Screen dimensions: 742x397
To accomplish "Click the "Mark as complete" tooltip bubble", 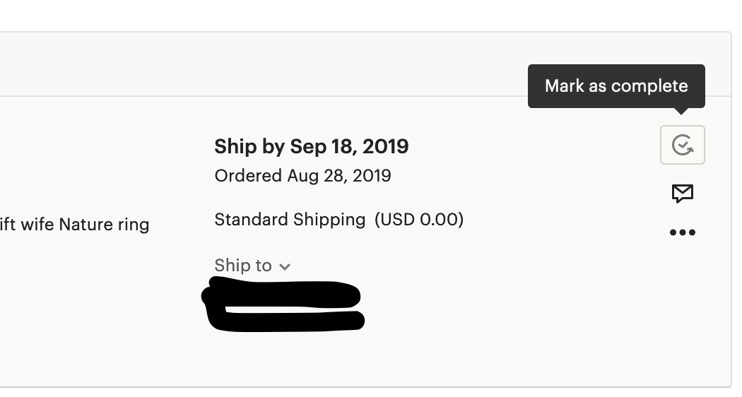I will point(616,86).
